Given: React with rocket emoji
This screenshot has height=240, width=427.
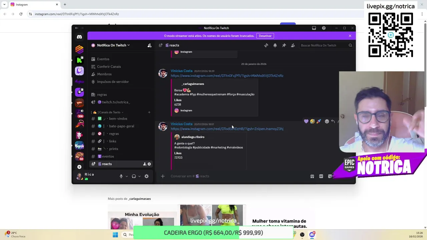Looking at the screenshot, I should click(x=319, y=121).
